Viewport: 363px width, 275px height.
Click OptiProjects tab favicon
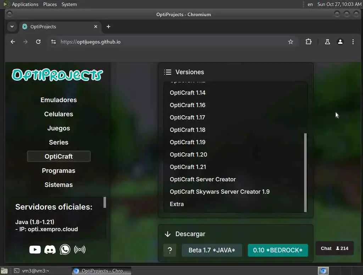[x=24, y=27]
